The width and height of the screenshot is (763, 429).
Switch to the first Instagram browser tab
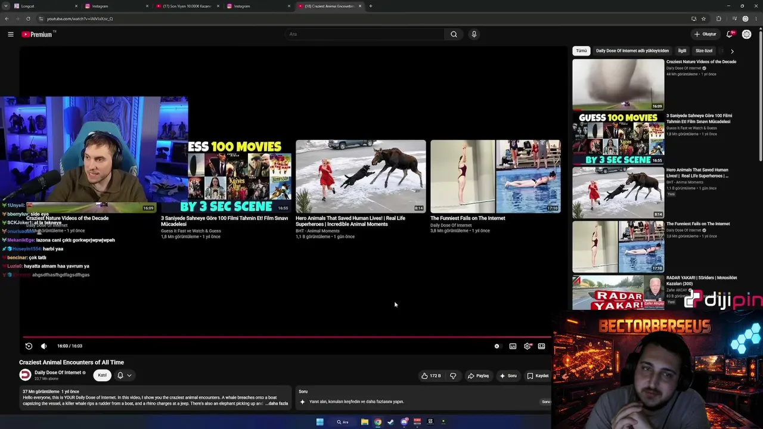click(116, 6)
